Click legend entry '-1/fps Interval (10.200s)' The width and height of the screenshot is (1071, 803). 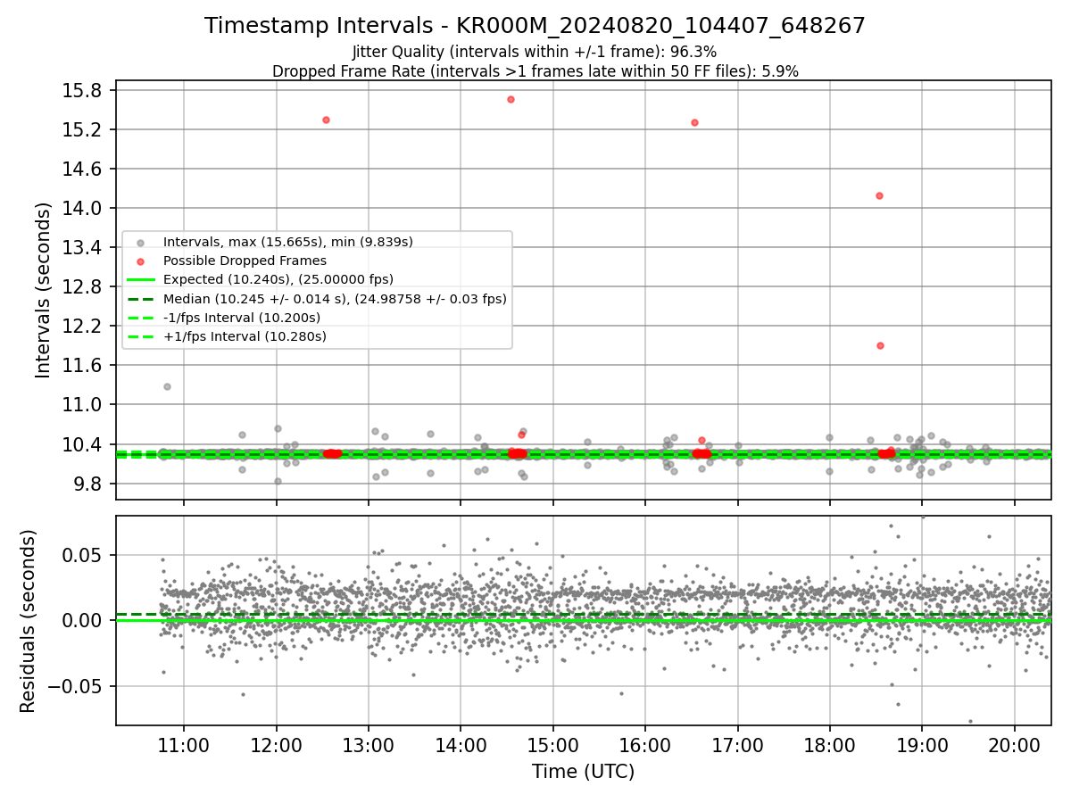coord(241,318)
